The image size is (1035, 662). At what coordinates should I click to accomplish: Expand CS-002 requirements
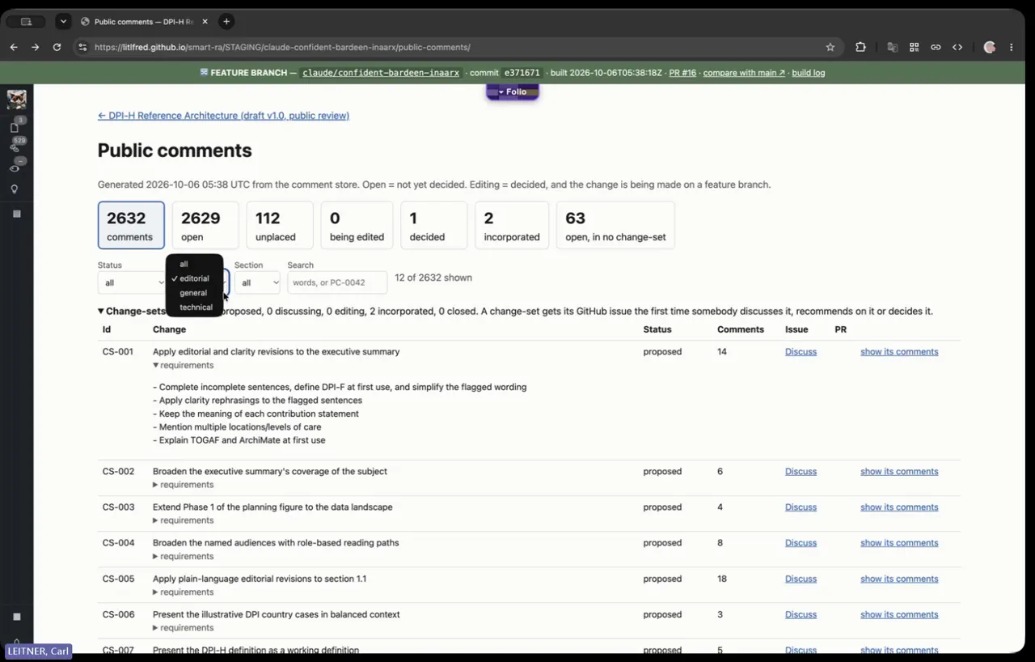tap(183, 485)
